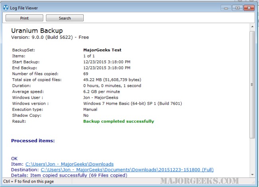The width and height of the screenshot is (259, 187).
Task: Click the Start Backup timestamp value
Action: coord(107,62)
